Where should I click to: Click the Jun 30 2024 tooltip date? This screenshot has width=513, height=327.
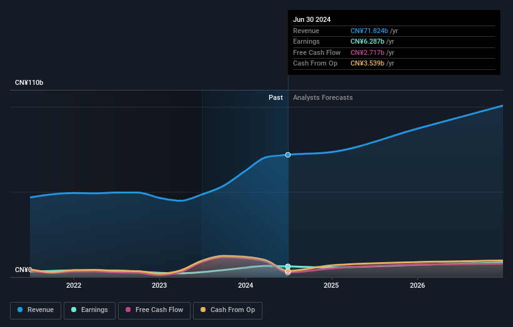[312, 19]
